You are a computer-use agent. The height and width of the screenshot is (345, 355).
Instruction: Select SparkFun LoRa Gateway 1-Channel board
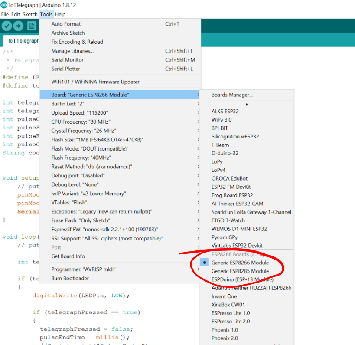247,212
